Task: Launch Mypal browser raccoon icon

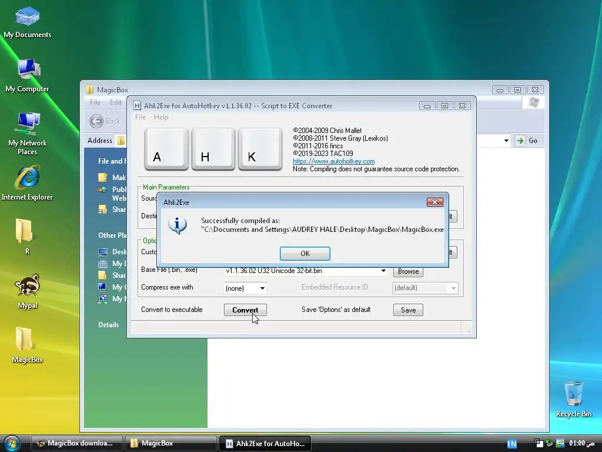Action: pos(27,291)
